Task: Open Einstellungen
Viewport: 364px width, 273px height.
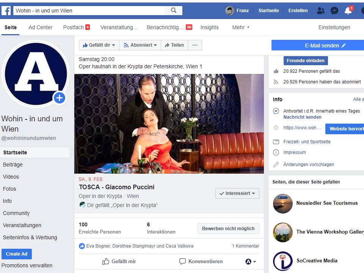Action: tap(334, 27)
